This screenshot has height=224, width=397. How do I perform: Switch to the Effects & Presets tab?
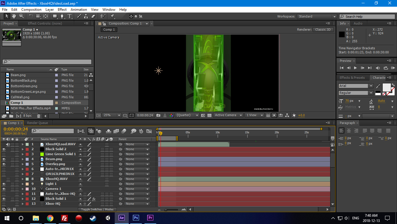(x=352, y=78)
